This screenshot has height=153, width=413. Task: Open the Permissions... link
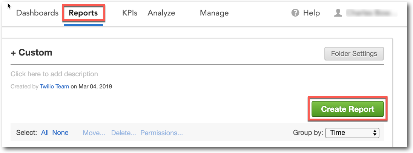(161, 133)
